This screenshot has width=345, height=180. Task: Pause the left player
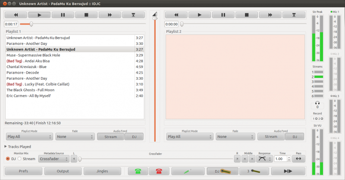coord(63,15)
